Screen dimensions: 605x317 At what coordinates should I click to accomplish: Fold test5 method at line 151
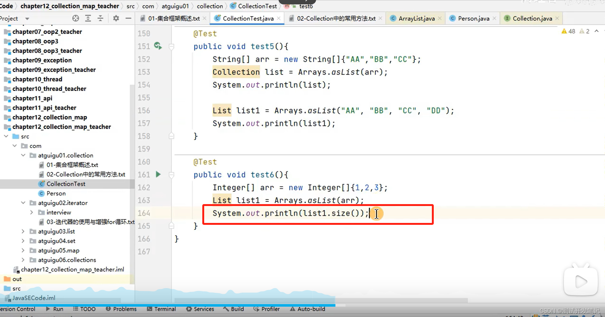[x=172, y=47]
